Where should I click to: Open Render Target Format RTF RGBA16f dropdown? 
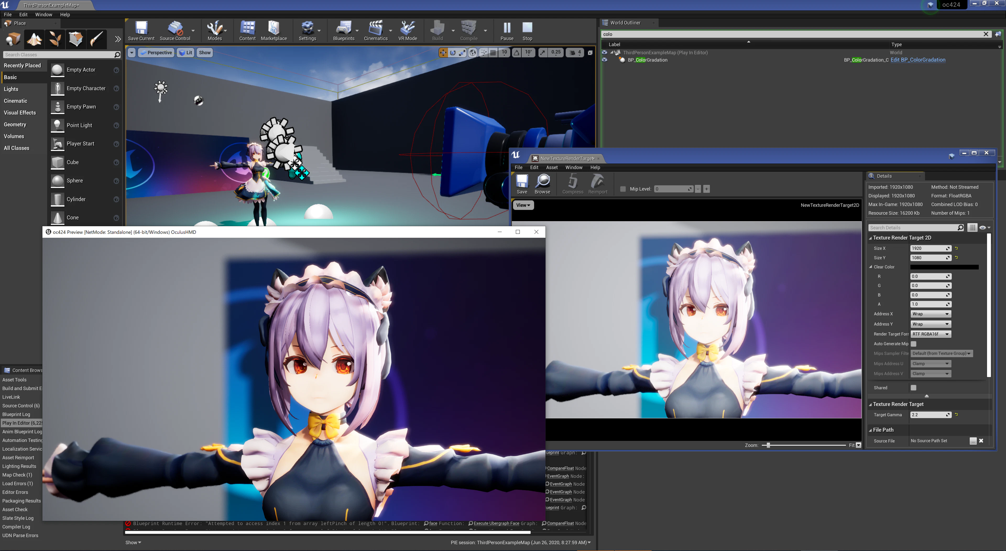931,334
